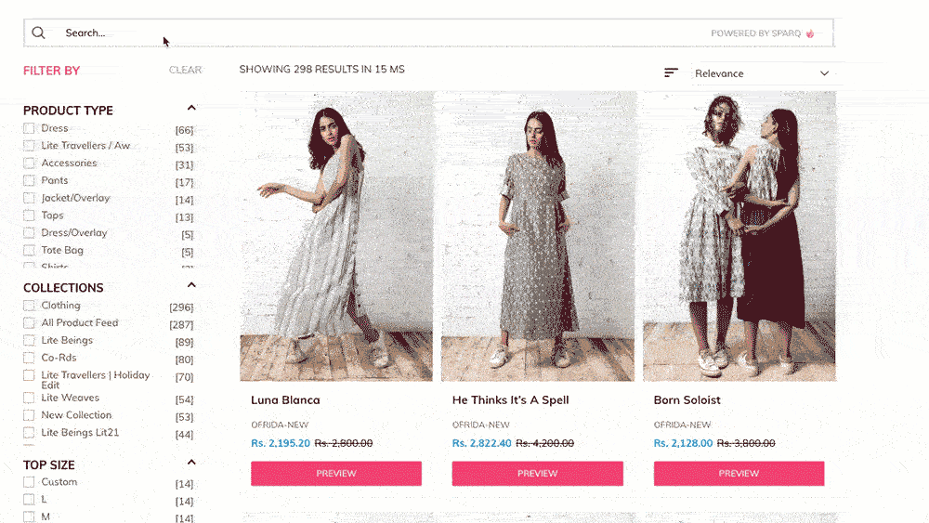Check the Dress product type filter
The width and height of the screenshot is (929, 523).
pyautogui.click(x=30, y=128)
